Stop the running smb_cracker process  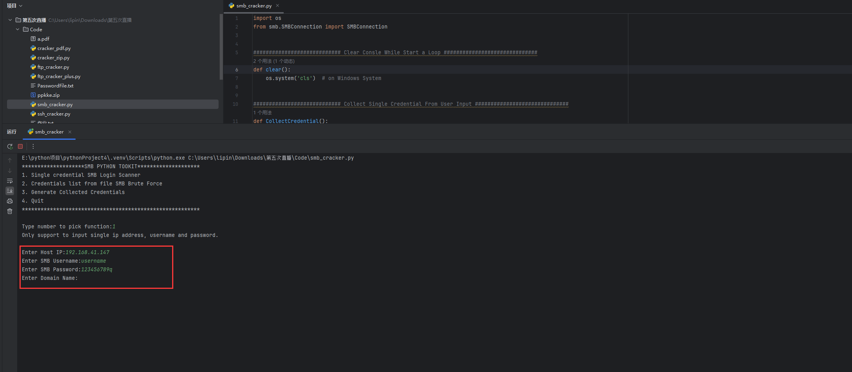pos(20,146)
